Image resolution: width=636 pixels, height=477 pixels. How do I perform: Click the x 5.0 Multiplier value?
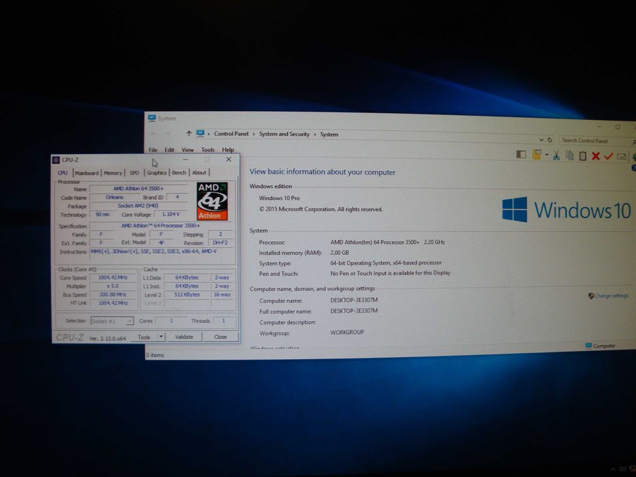112,286
